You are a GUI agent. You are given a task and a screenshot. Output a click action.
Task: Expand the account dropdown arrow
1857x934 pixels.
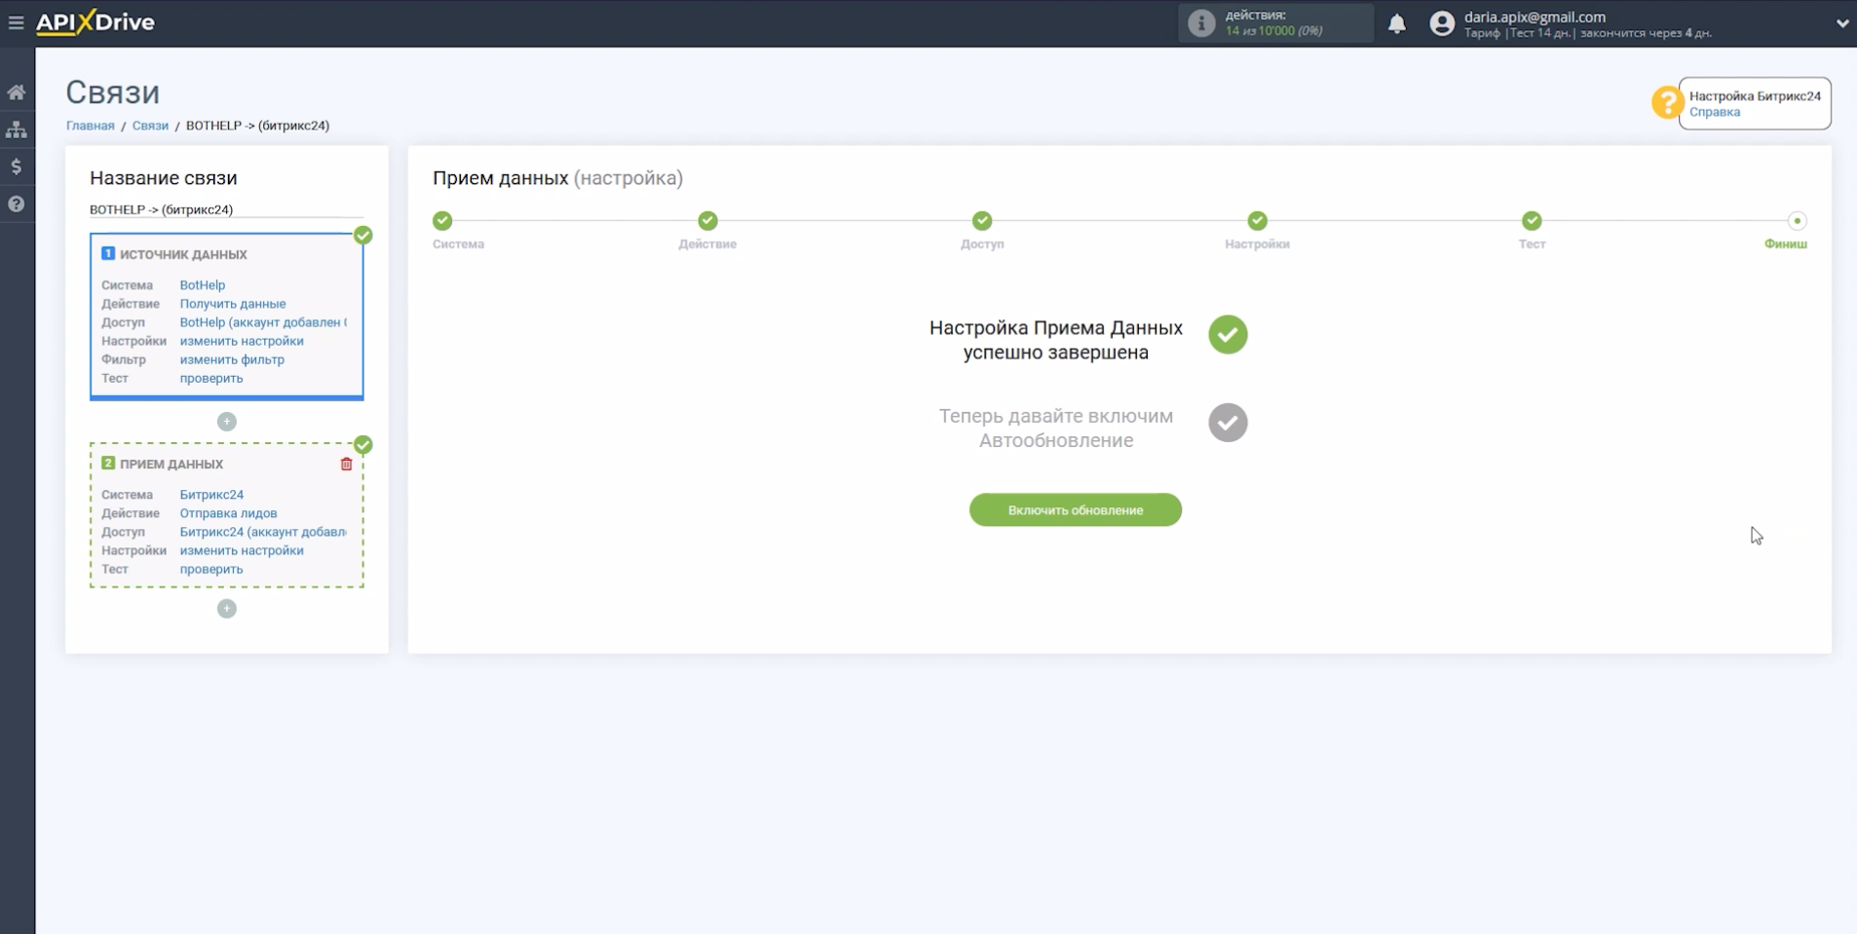pyautogui.click(x=1842, y=23)
